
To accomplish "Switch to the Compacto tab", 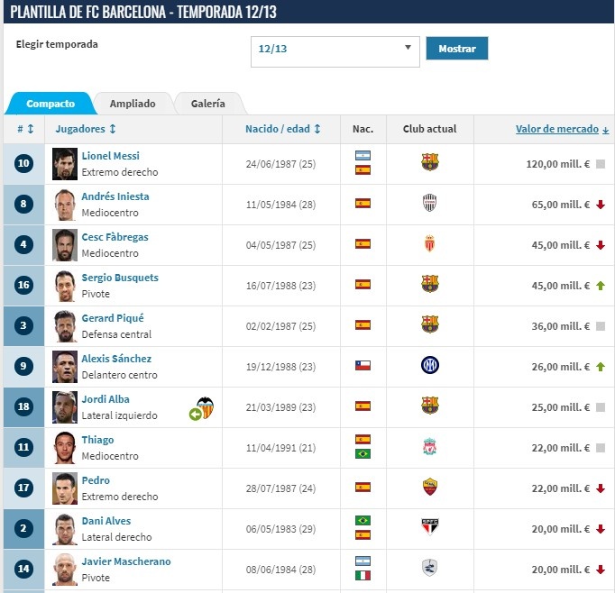I will (50, 104).
